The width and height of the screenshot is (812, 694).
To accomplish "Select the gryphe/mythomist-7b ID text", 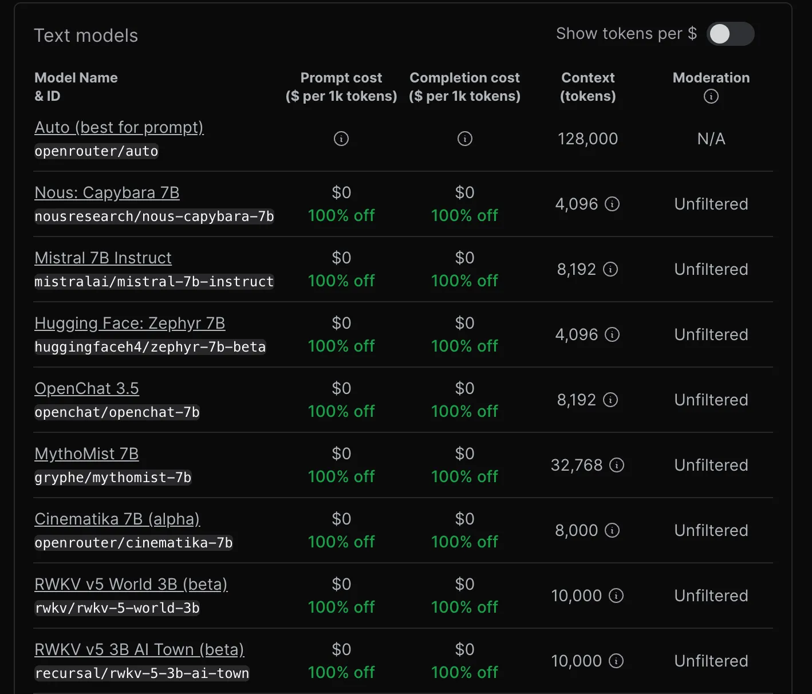I will click(113, 478).
